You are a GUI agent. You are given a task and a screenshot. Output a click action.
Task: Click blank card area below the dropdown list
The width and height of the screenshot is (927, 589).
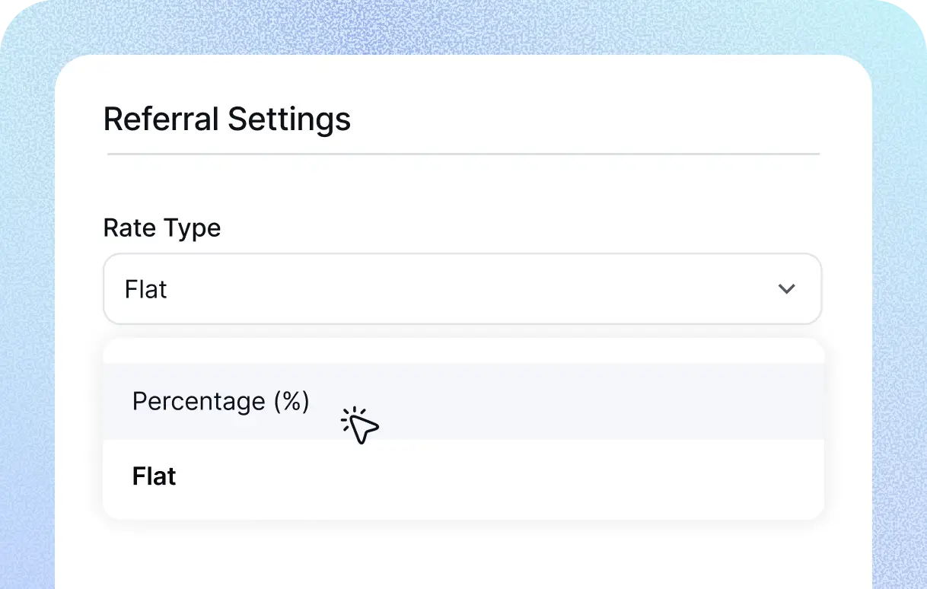point(463,556)
